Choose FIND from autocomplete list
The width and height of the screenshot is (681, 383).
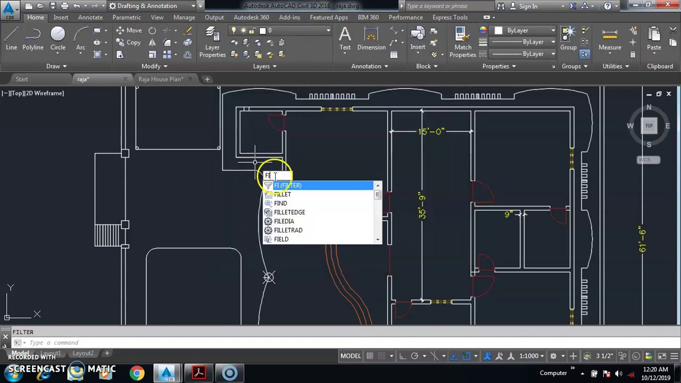coord(319,203)
